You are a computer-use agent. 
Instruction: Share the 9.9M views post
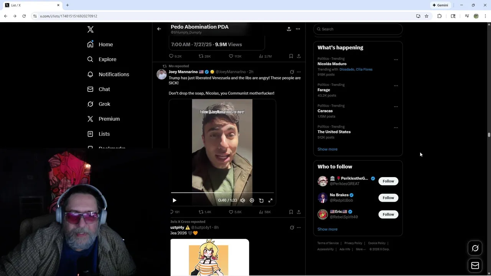(x=299, y=56)
